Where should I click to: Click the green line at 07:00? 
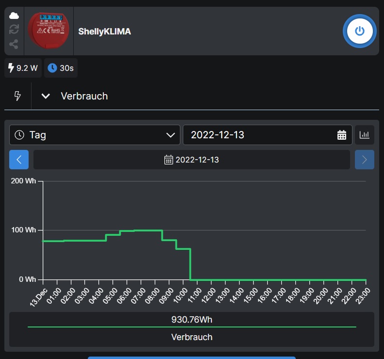coord(141,230)
